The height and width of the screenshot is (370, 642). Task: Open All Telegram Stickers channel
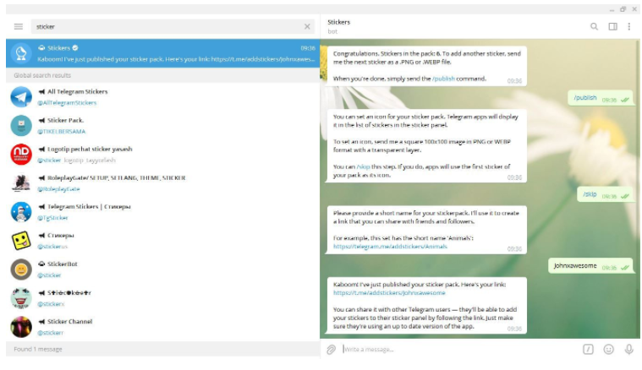pos(163,97)
